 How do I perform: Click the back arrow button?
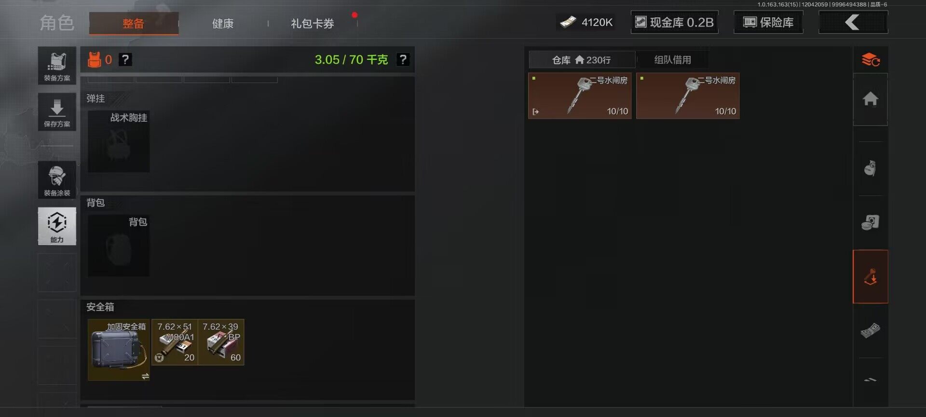pos(853,22)
